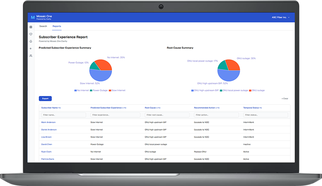Click the heart favorites sidebar icon
This screenshot has height=186, width=322.
pyautogui.click(x=31, y=34)
